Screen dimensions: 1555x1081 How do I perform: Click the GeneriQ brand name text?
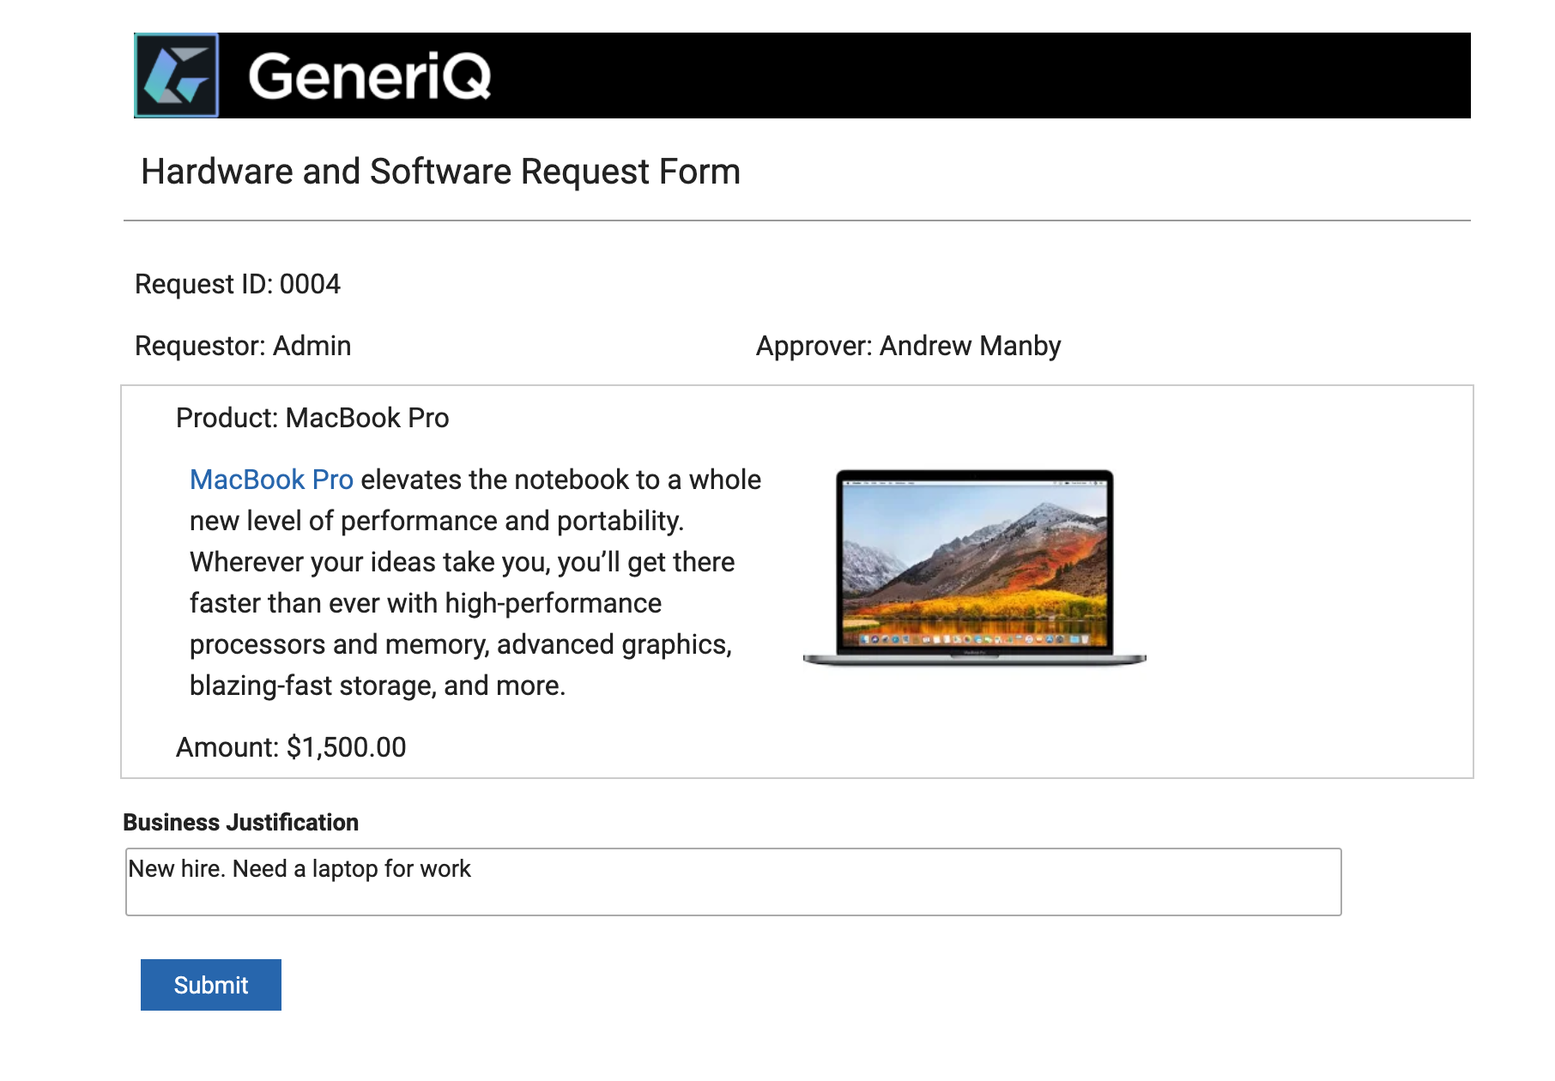(370, 76)
